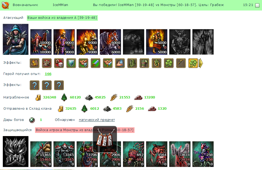Select defender unit with 15465 troops
The image size is (262, 170).
click(41, 154)
